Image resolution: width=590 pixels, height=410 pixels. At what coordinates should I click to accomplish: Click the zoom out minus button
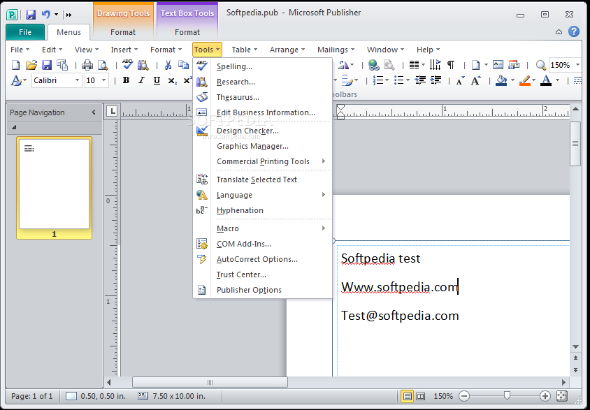[x=464, y=396]
